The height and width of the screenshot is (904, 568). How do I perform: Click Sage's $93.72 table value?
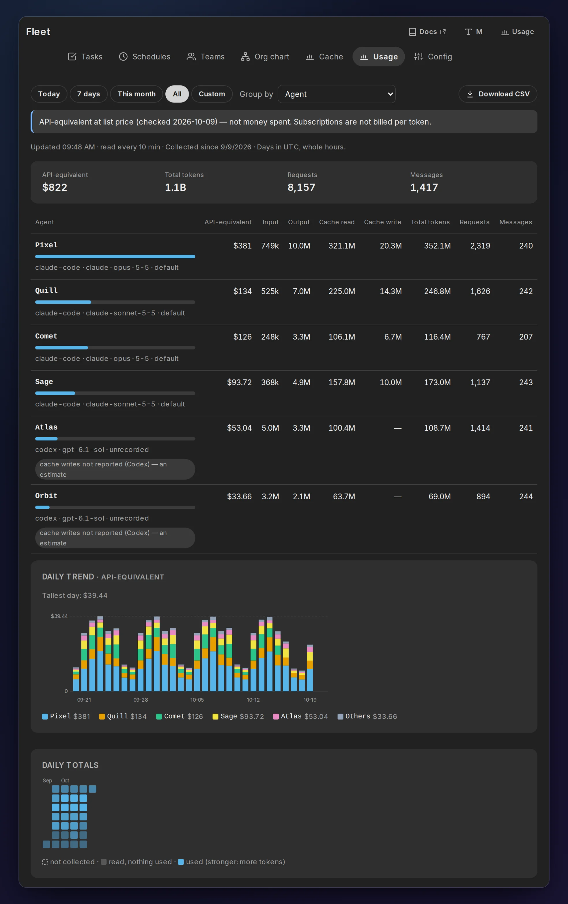[x=239, y=382]
